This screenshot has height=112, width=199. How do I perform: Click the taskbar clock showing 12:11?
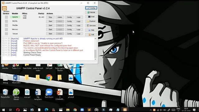coord(186,109)
